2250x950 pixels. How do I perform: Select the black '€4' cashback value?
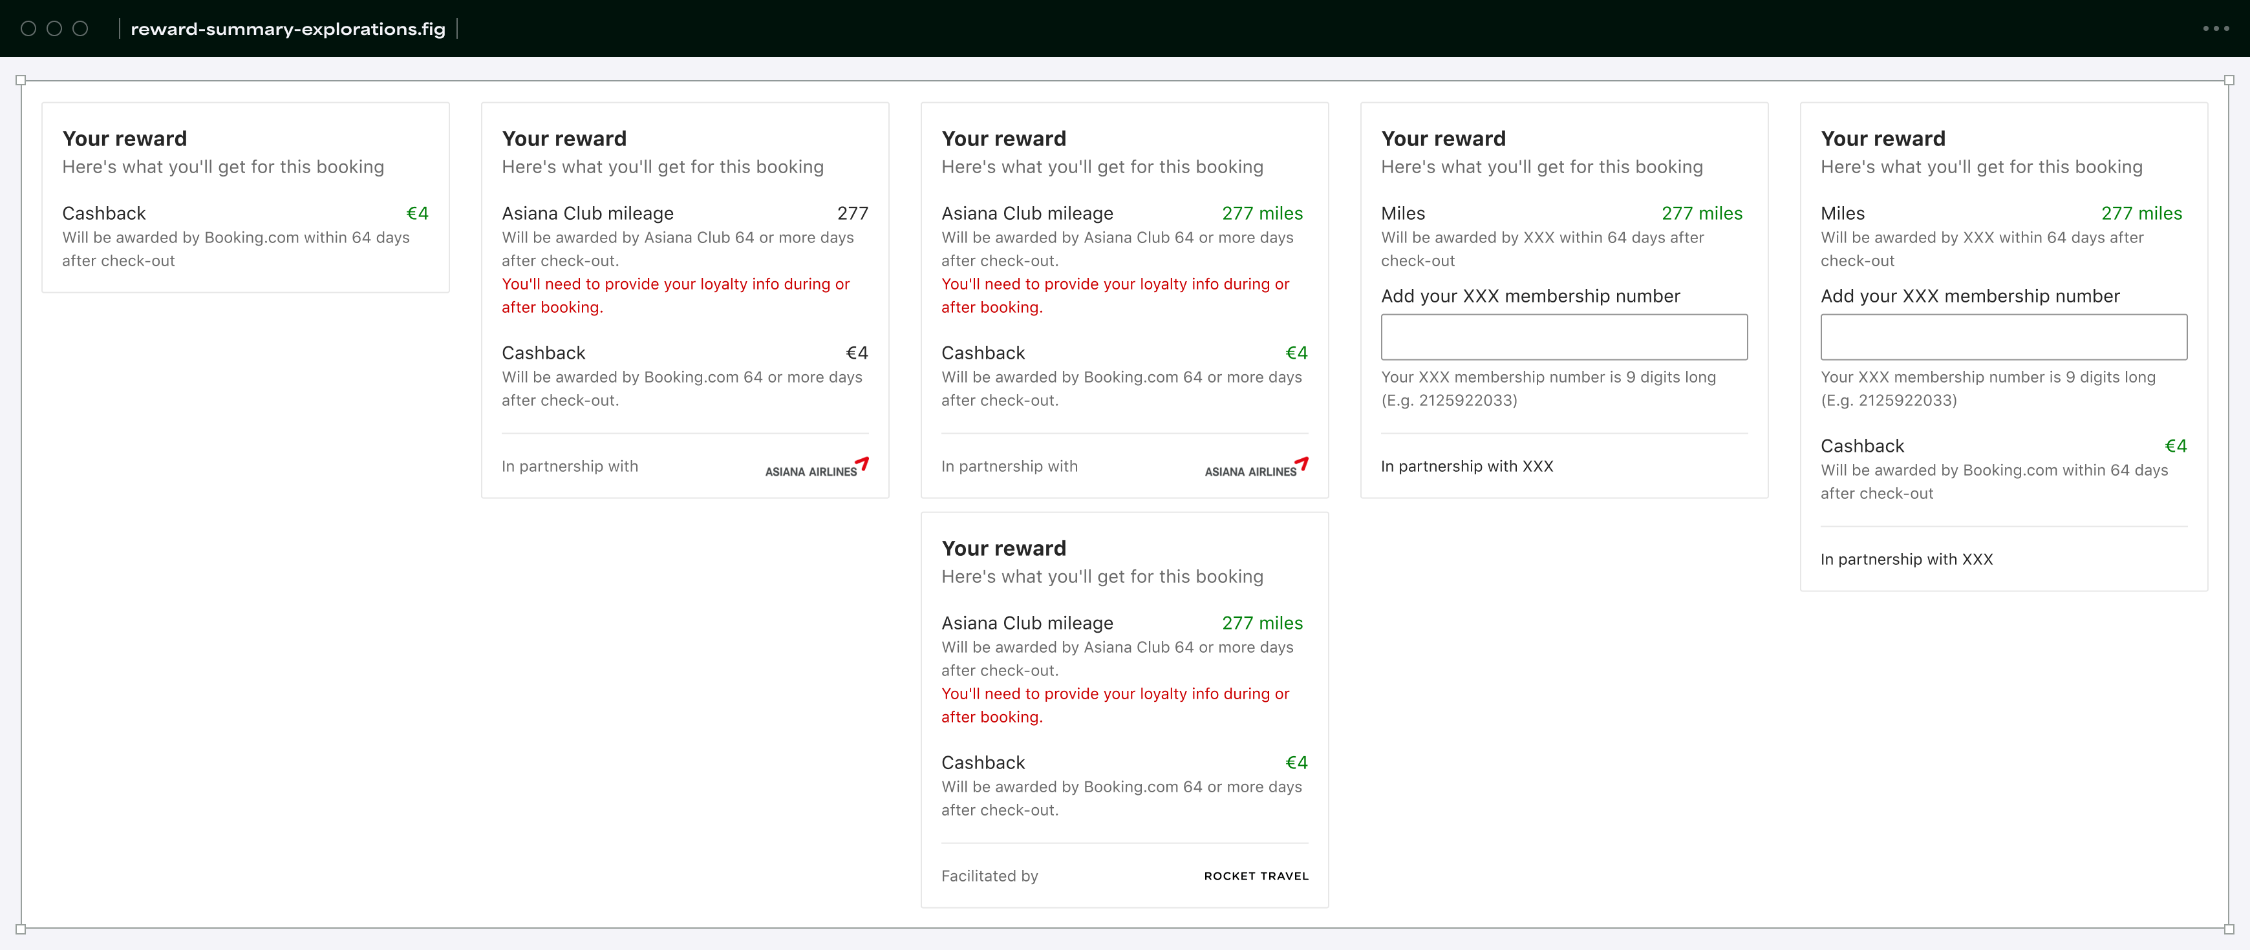(x=857, y=353)
